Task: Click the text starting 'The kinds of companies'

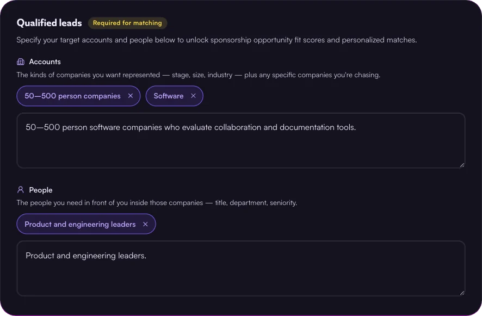Action: (x=198, y=75)
